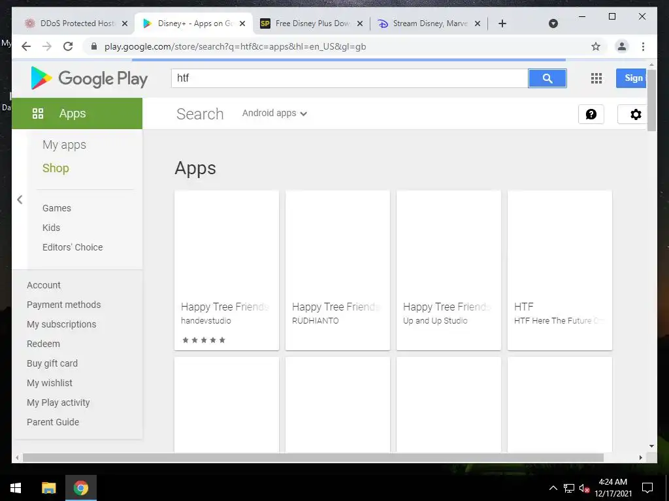The width and height of the screenshot is (669, 501).
Task: Open File Explorer from taskbar
Action: pos(48,488)
